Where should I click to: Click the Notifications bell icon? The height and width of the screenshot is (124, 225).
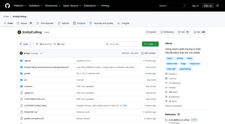[161, 32]
